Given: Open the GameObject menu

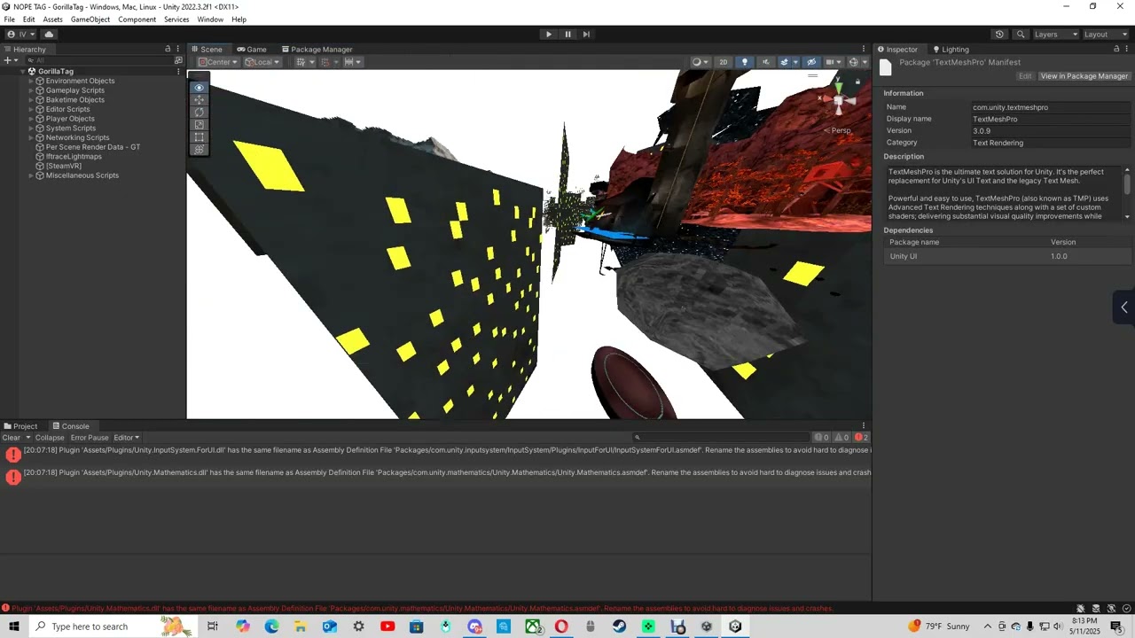Looking at the screenshot, I should pos(90,19).
